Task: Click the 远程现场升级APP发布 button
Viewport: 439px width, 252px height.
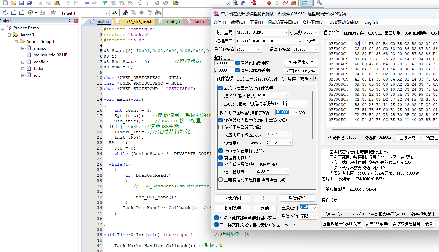Action: pyautogui.click(x=341, y=224)
